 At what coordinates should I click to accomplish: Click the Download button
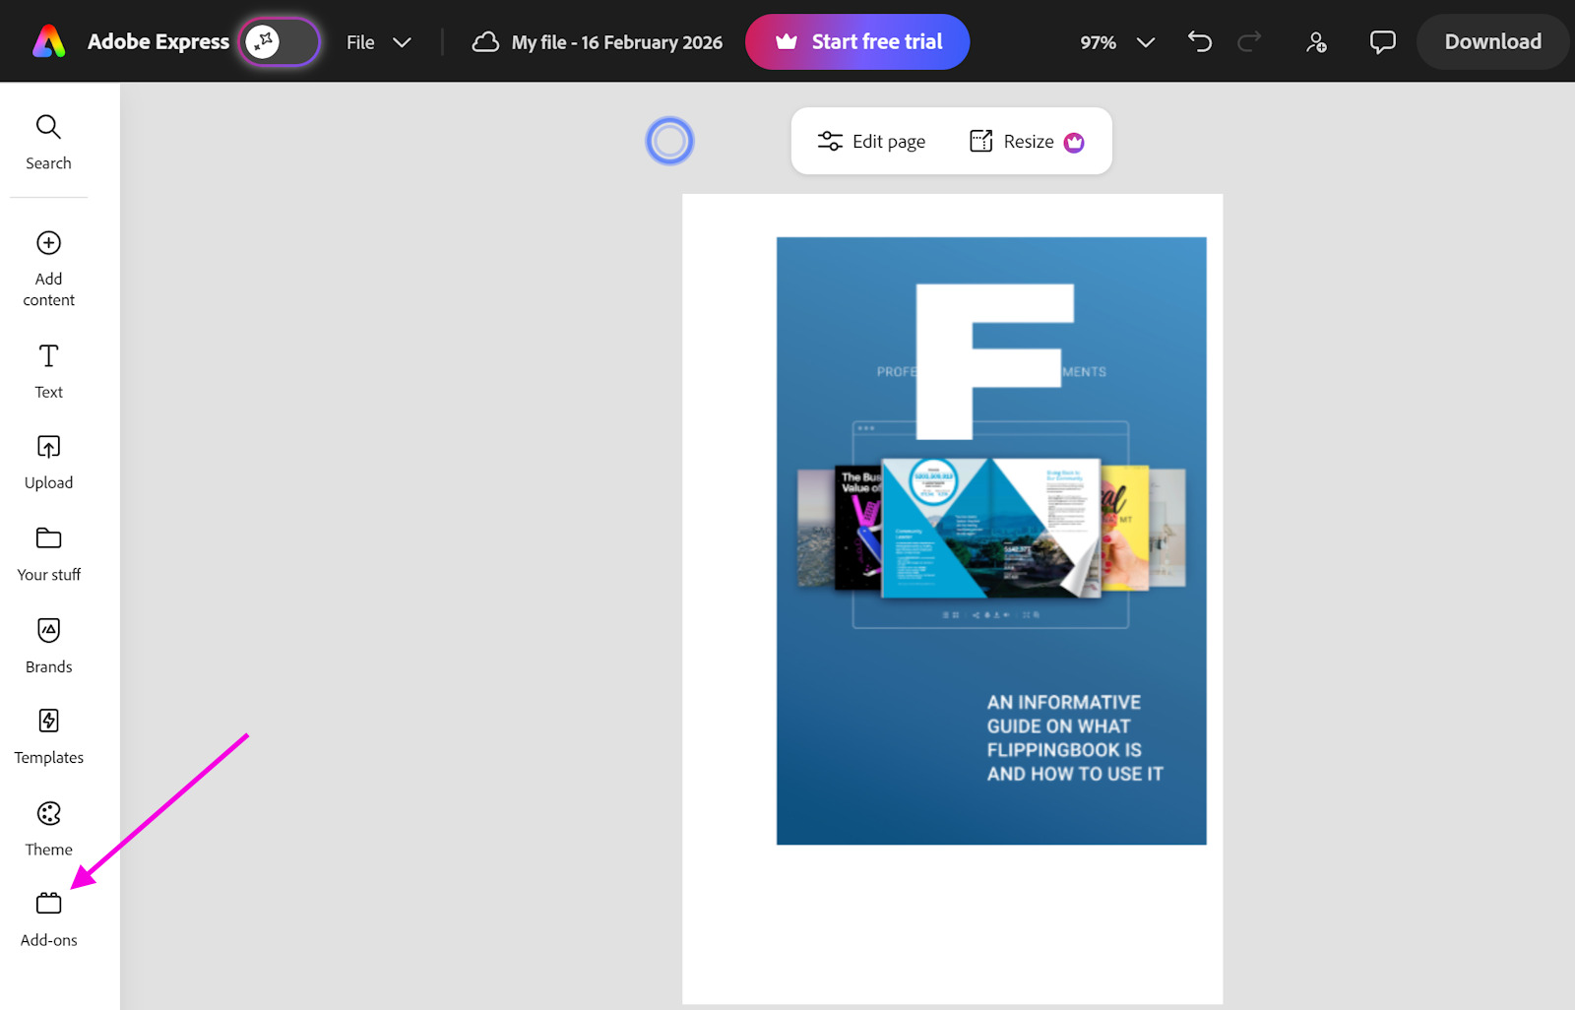point(1492,41)
